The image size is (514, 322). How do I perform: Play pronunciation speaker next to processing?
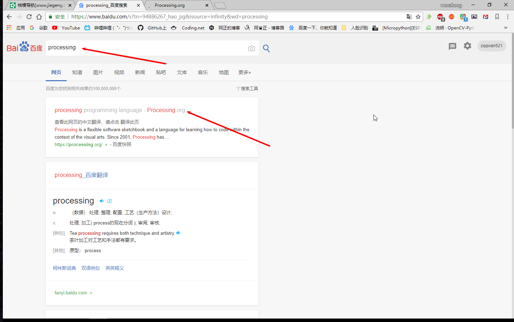102,201
